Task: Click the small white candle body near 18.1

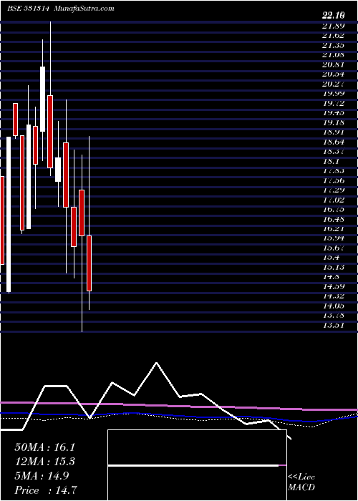Action: click(58, 170)
